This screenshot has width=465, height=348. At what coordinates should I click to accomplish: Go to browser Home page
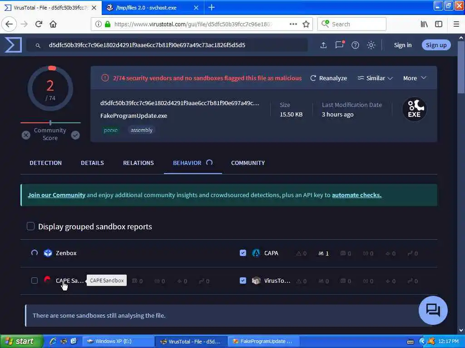pyautogui.click(x=53, y=24)
